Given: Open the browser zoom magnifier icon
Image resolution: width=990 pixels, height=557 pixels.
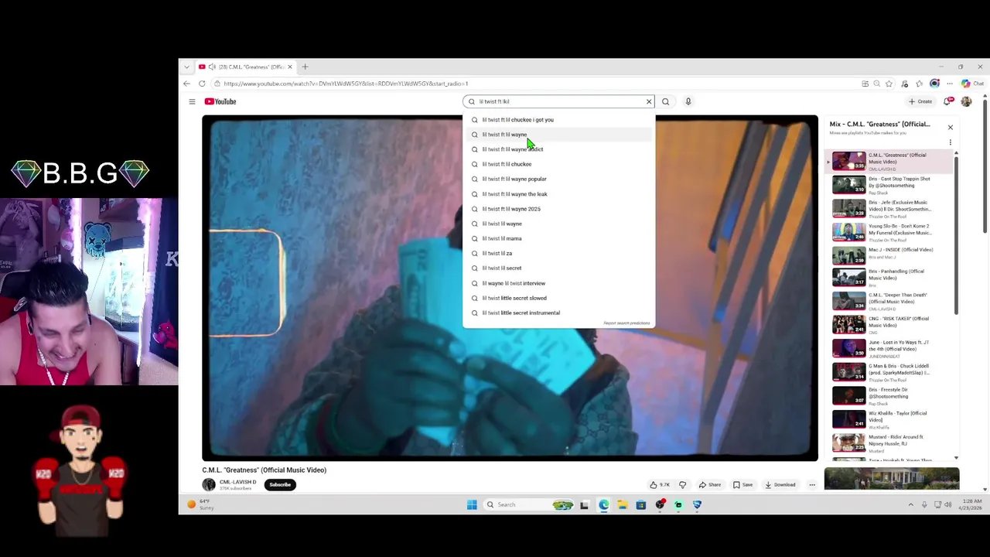Looking at the screenshot, I should [x=876, y=84].
